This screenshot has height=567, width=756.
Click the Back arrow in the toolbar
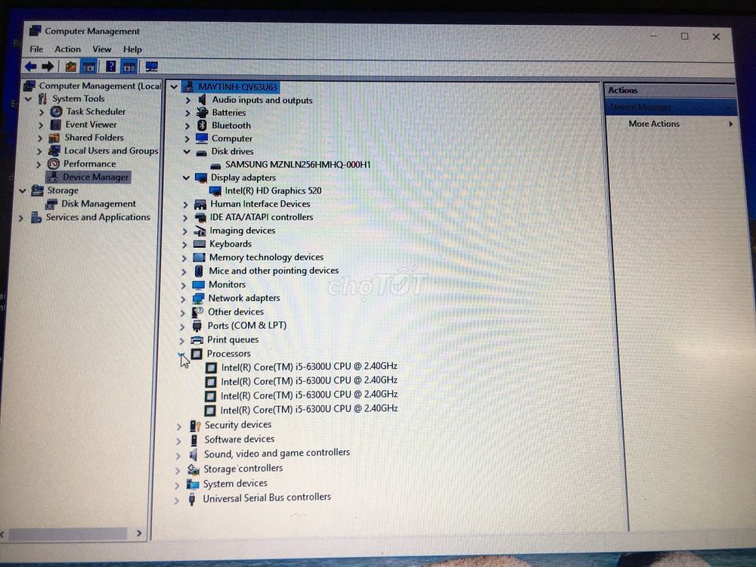(31, 67)
